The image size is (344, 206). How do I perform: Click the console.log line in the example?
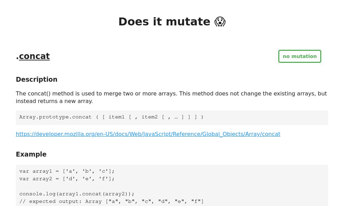tap(77, 194)
